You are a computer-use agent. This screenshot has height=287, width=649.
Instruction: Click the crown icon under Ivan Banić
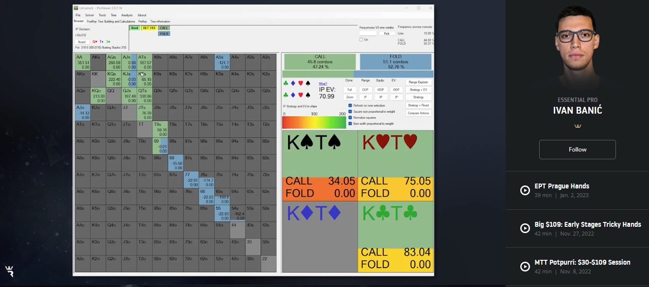[578, 126]
